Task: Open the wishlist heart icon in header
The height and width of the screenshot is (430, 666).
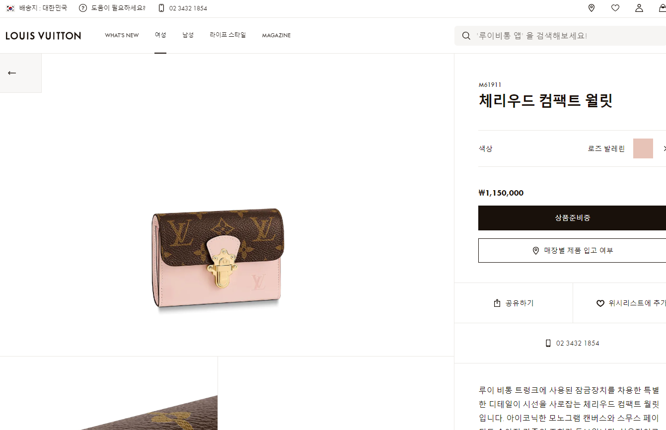Action: [615, 8]
